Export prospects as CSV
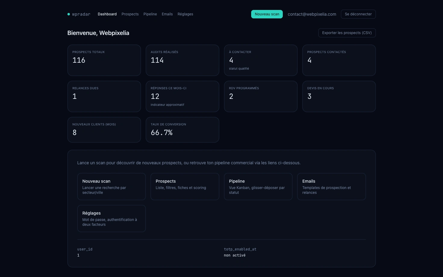The height and width of the screenshot is (277, 443). [347, 33]
